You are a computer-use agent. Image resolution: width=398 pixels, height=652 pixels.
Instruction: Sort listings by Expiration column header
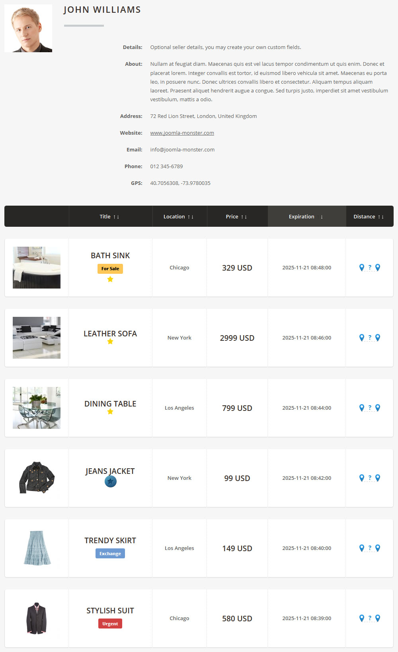click(x=306, y=216)
